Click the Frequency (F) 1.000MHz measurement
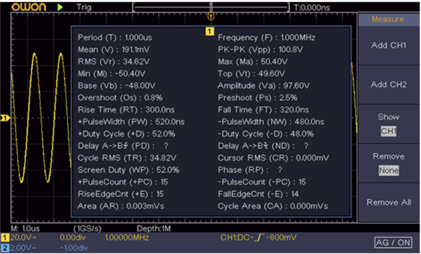The height and width of the screenshot is (254, 421). (x=266, y=38)
